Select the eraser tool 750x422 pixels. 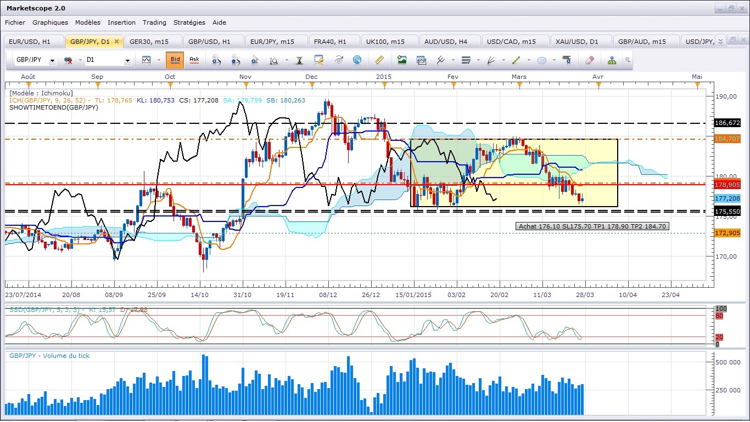590,60
